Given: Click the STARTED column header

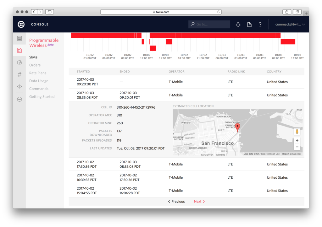Looking at the screenshot, I should click(x=83, y=72).
